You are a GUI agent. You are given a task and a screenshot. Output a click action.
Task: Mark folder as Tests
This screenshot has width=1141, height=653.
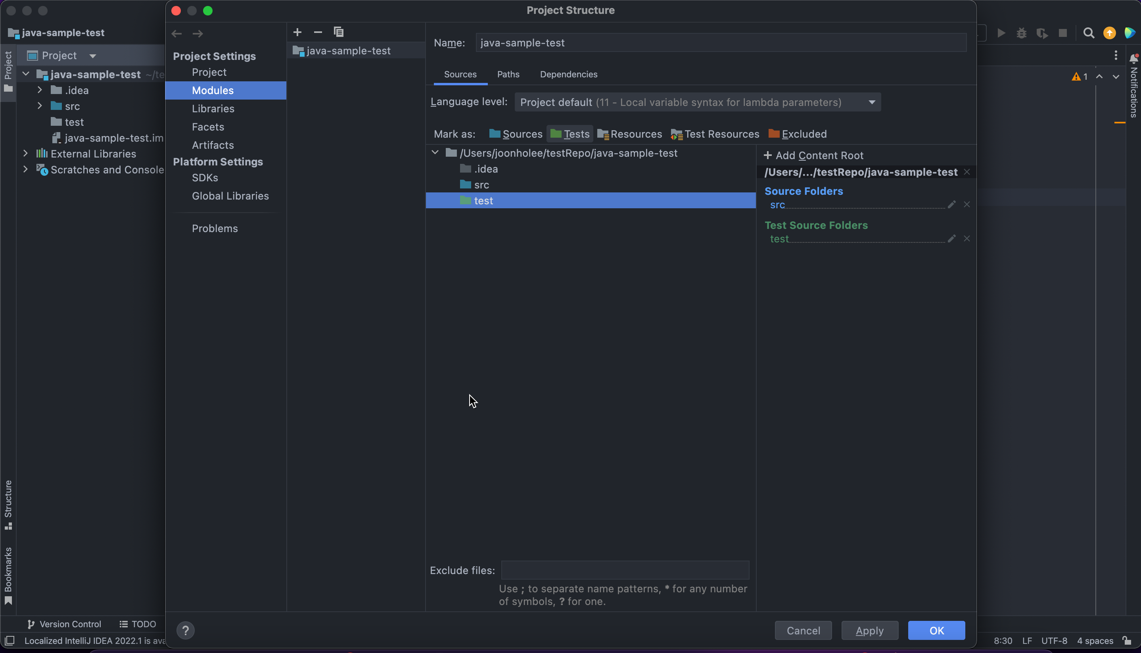(x=570, y=134)
